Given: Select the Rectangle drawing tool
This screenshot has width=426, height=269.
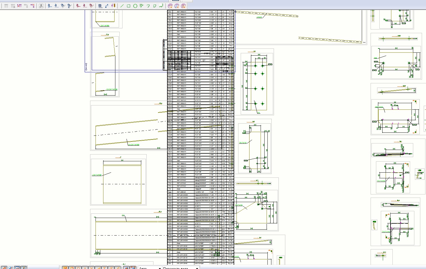Looking at the screenshot, I should [x=128, y=6].
